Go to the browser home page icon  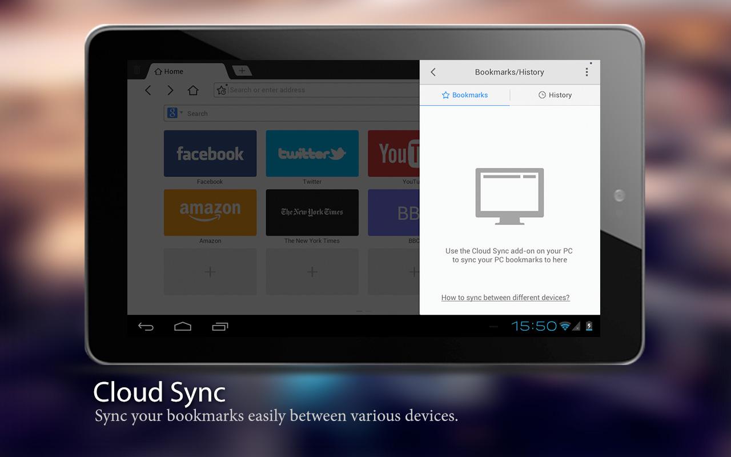pyautogui.click(x=193, y=90)
